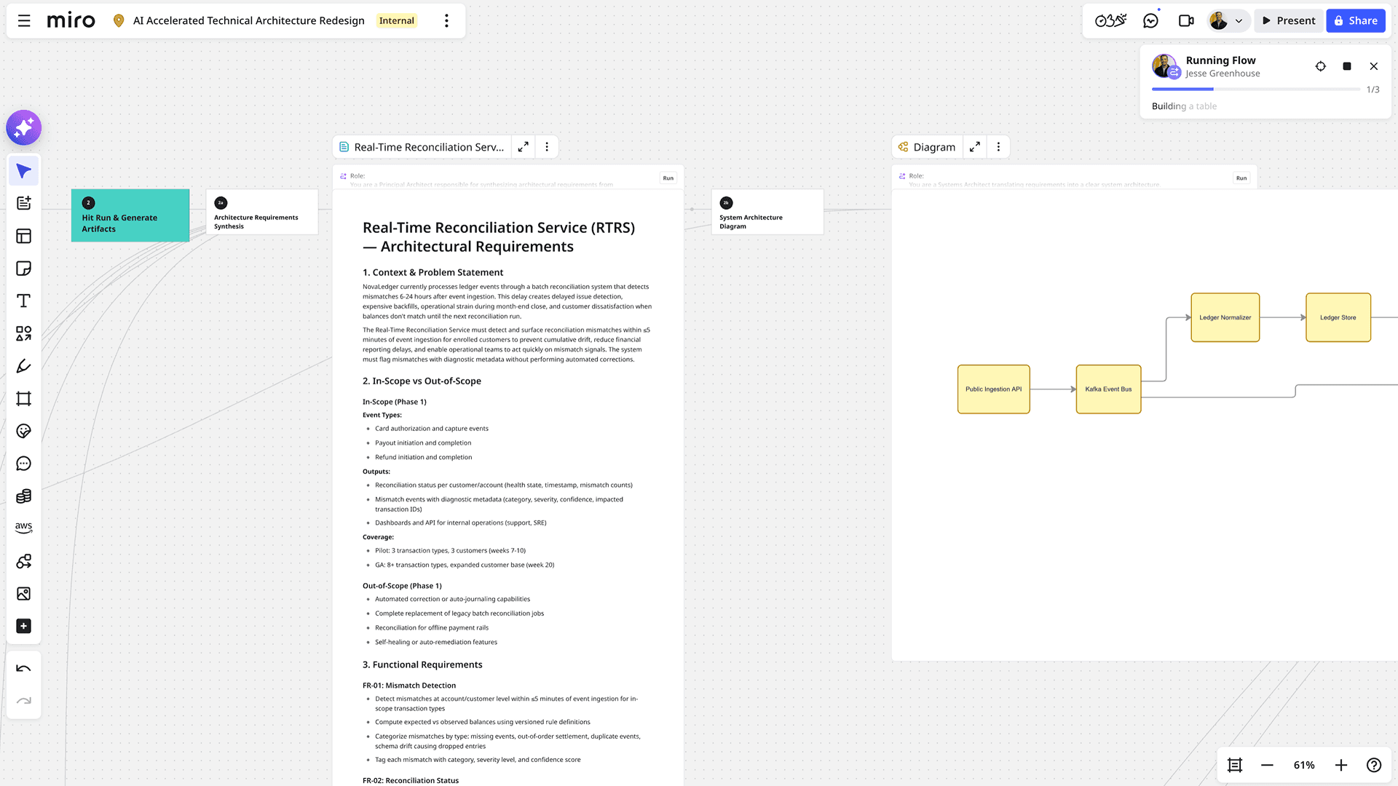Stop the Running Flow
This screenshot has height=786, width=1398.
[1347, 66]
